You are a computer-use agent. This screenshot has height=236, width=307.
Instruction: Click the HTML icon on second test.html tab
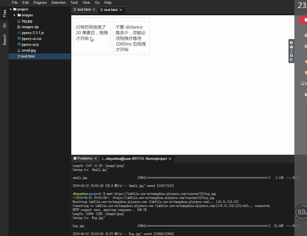[x=101, y=10]
